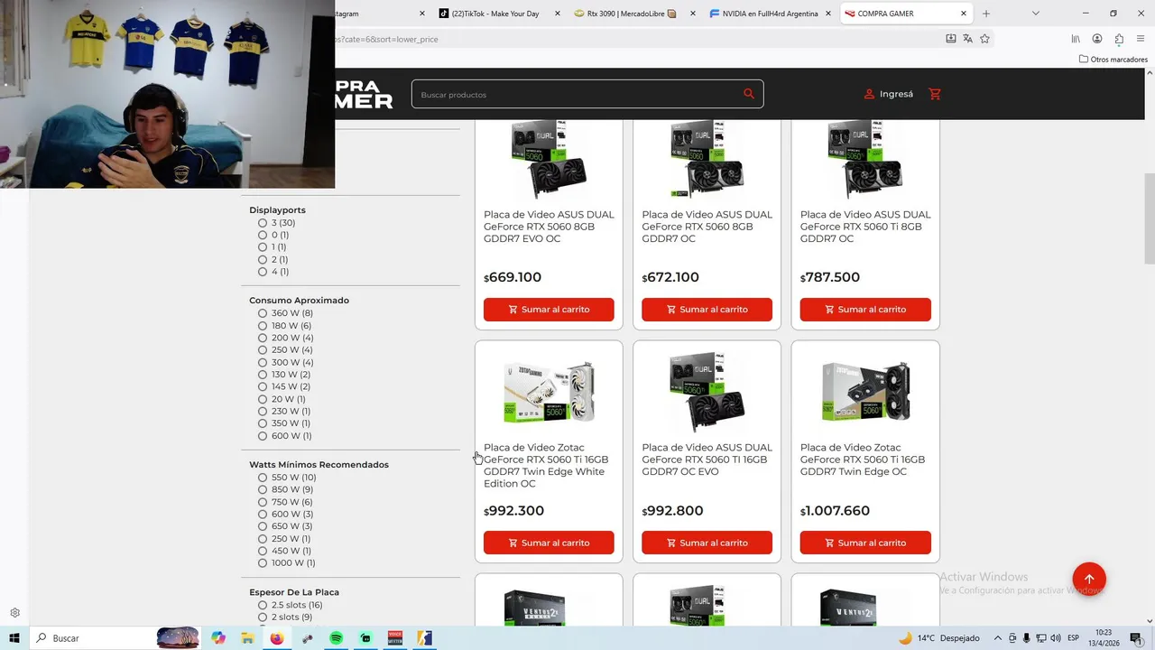Open the Zotac White Edition product image
Viewport: 1155px width, 650px height.
pyautogui.click(x=549, y=392)
